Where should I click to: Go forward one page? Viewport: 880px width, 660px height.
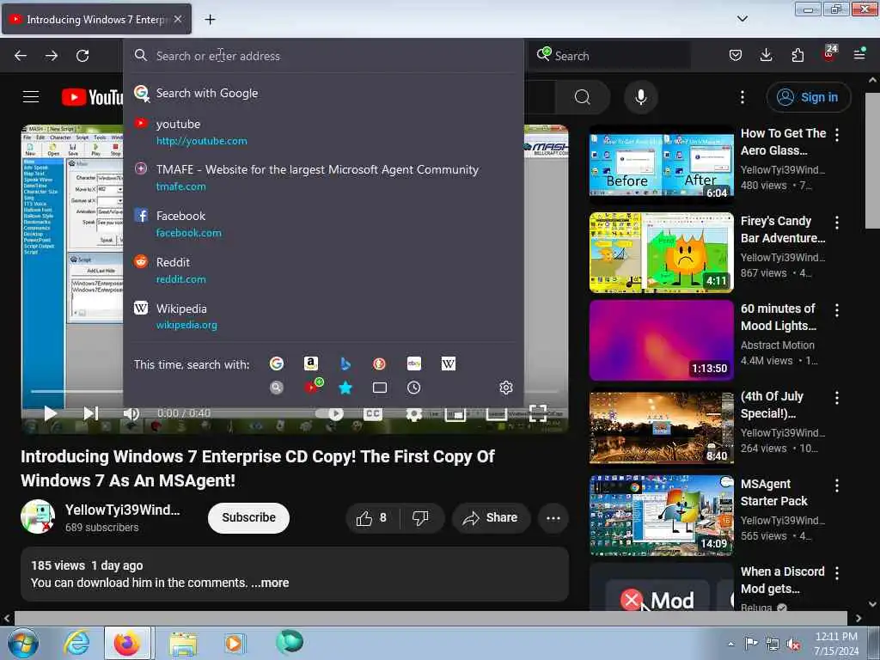[x=52, y=56]
